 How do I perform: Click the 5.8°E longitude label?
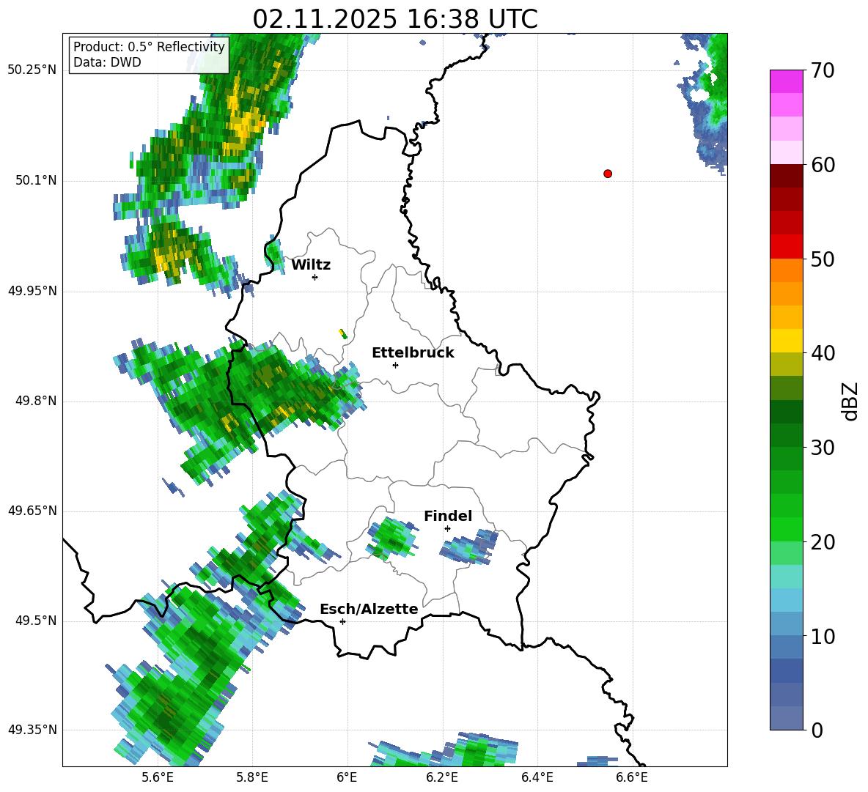pos(252,777)
